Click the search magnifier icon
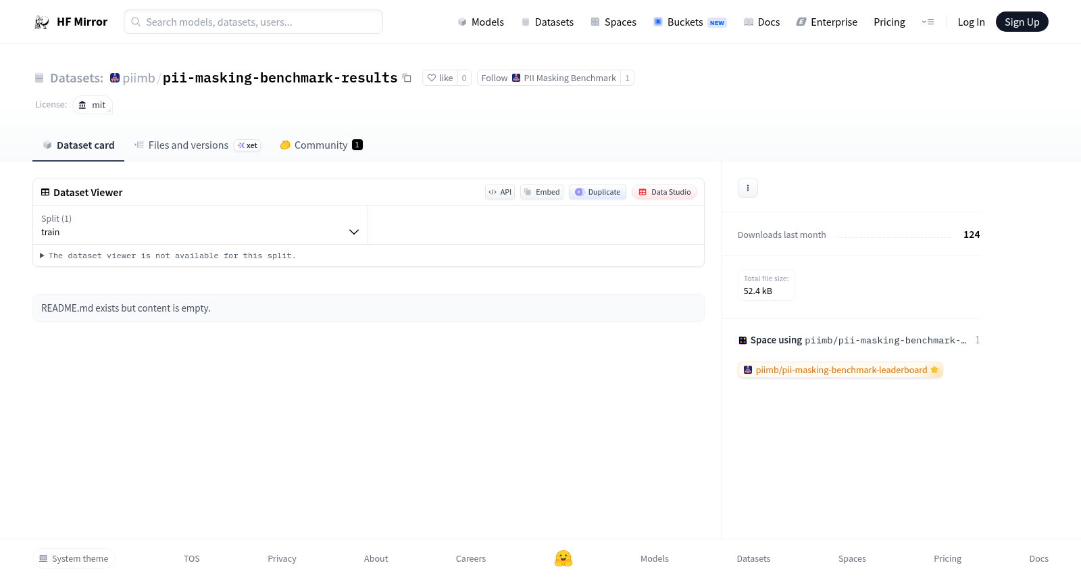1081x582 pixels. pos(136,22)
